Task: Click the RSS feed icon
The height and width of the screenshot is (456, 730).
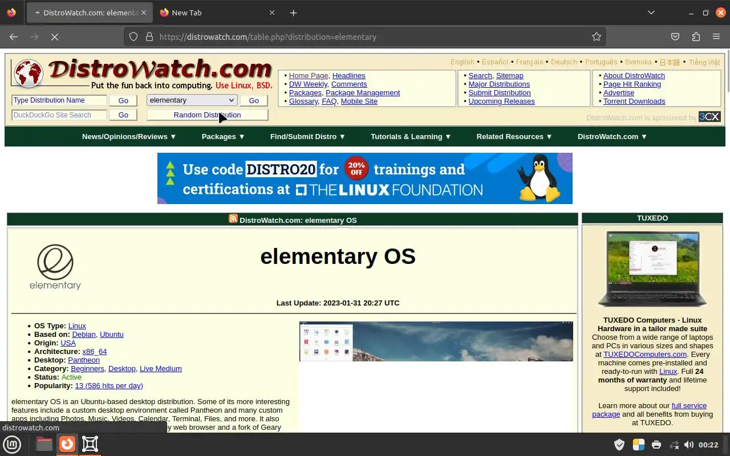Action: (233, 218)
